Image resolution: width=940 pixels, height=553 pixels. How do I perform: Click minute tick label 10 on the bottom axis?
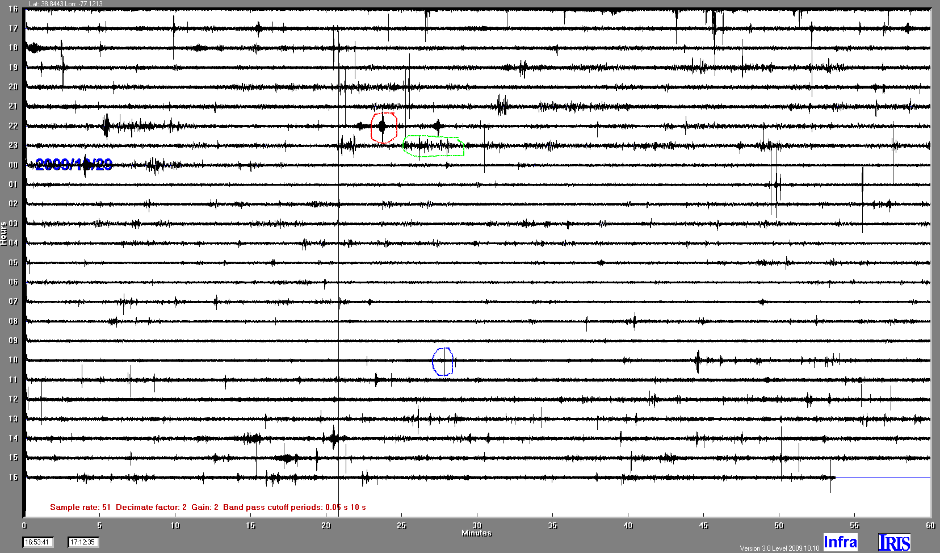175,526
